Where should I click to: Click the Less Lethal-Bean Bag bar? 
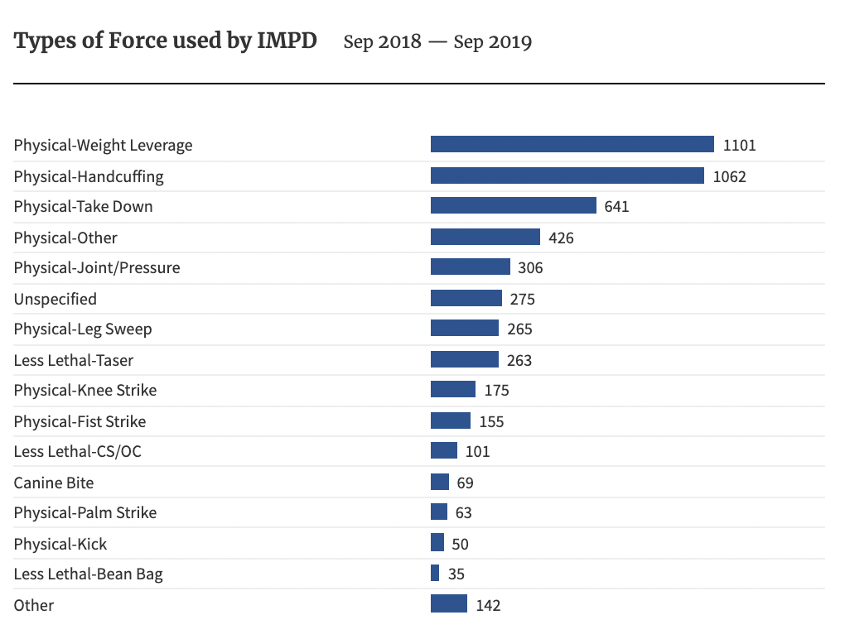(435, 573)
